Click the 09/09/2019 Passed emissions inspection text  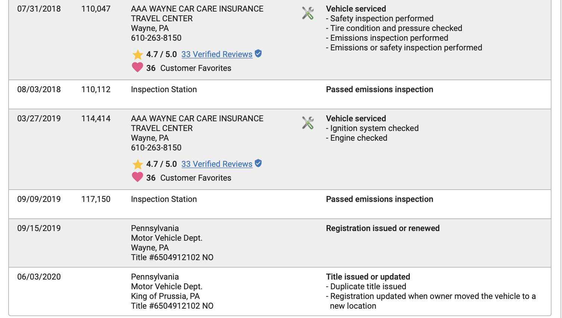click(379, 199)
